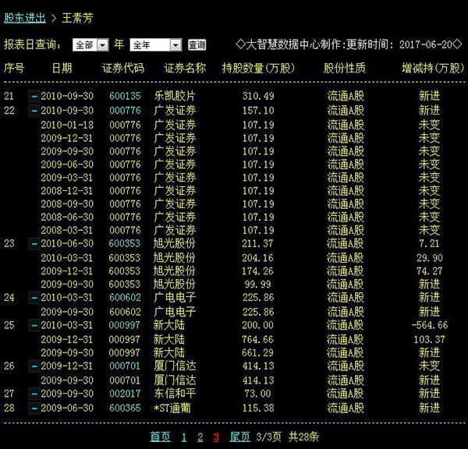Image resolution: width=468 pixels, height=449 pixels.
Task: Open the 股东进出 breadcrumb link
Action: 25,18
